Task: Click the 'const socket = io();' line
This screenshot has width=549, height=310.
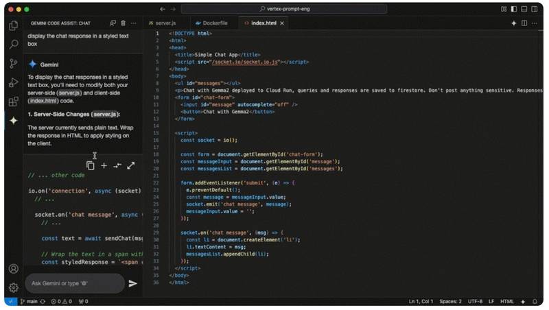Action: (x=209, y=141)
